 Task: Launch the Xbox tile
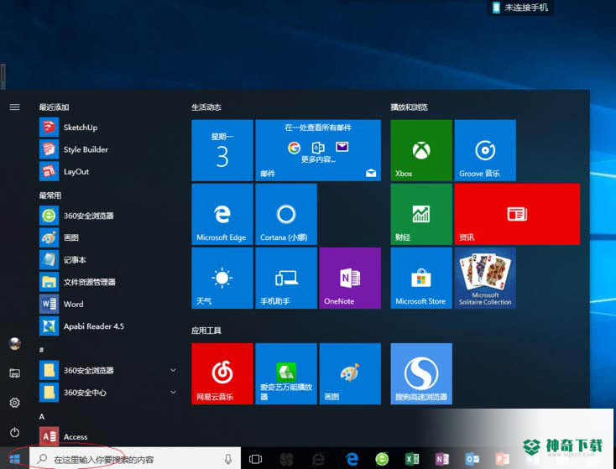(421, 150)
